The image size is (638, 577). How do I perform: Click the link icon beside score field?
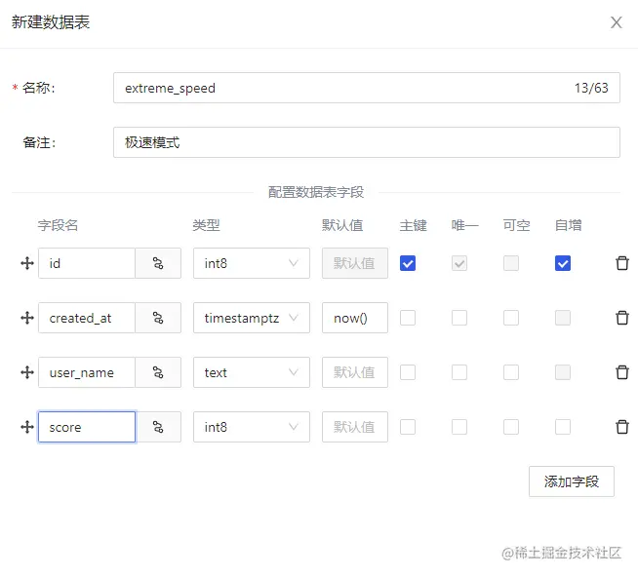pyautogui.click(x=158, y=427)
